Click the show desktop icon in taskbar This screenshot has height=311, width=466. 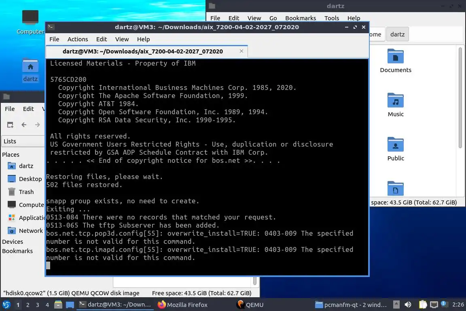click(70, 305)
